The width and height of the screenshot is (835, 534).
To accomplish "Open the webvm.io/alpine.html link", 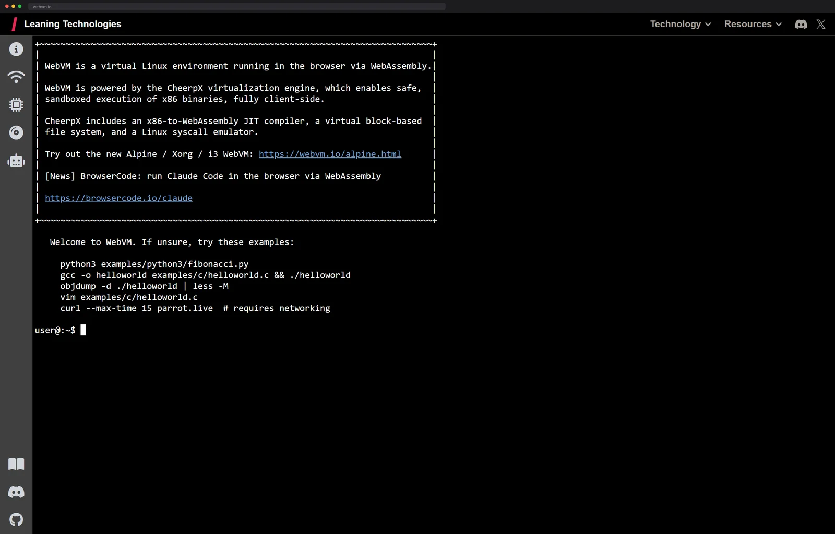I will [x=330, y=154].
